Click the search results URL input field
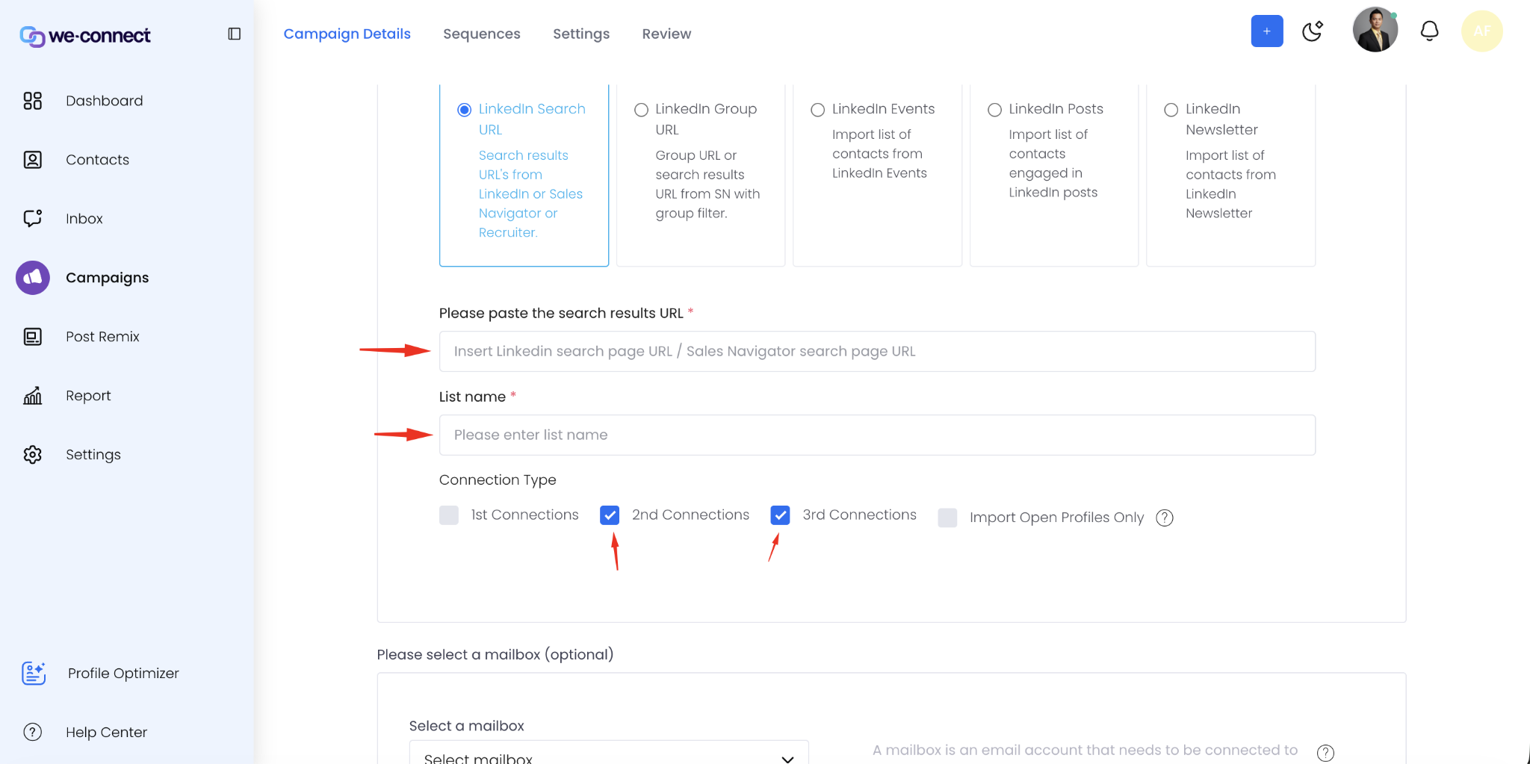The width and height of the screenshot is (1530, 764). pyautogui.click(x=877, y=352)
